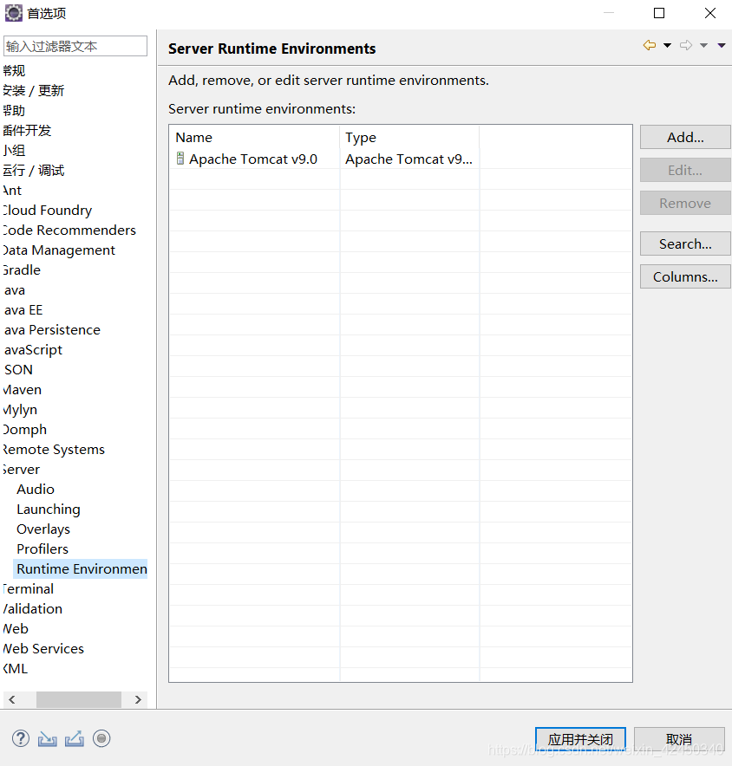Viewport: 732px width, 766px height.
Task: Click the 应用并关闭 button
Action: coord(580,740)
